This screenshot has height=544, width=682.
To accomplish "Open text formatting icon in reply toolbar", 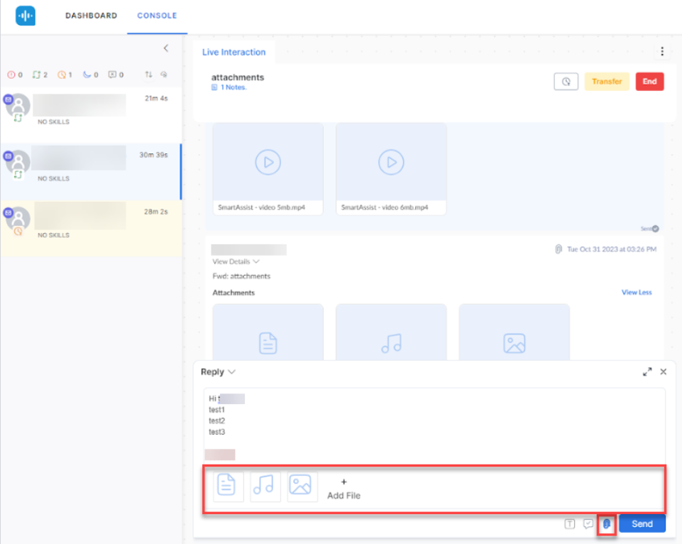I will [x=569, y=524].
